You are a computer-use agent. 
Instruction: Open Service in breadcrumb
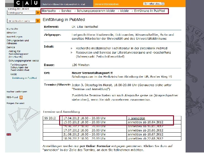[66, 11]
